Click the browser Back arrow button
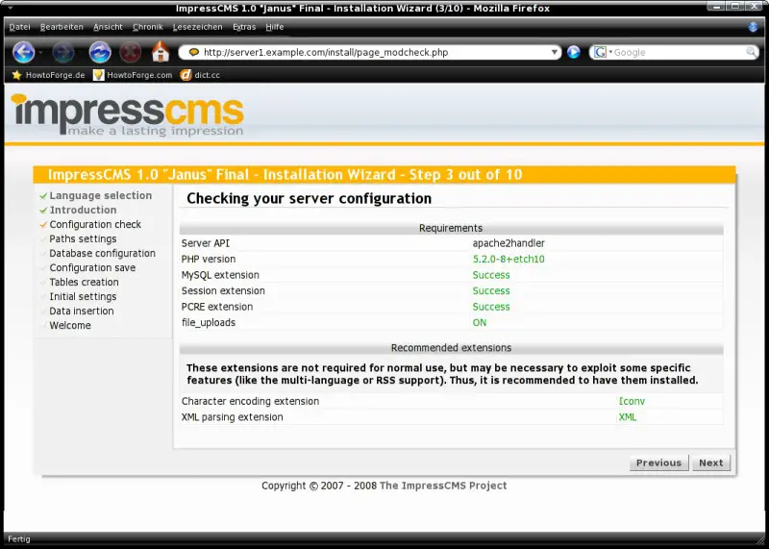The width and height of the screenshot is (769, 549). point(23,52)
